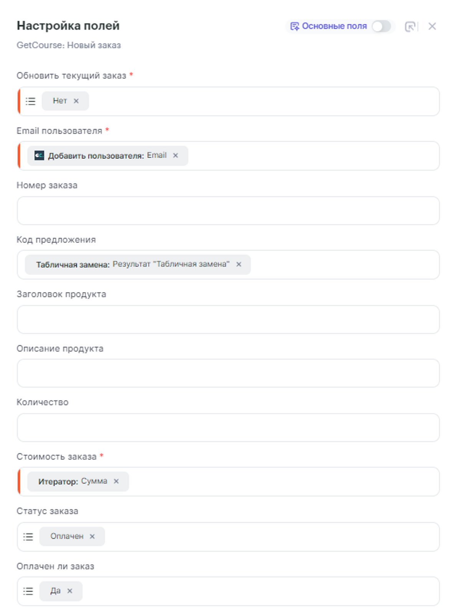463x614 pixels.
Task: Remove the Нет tag from Обновить текущий заказ
Action: (x=76, y=101)
